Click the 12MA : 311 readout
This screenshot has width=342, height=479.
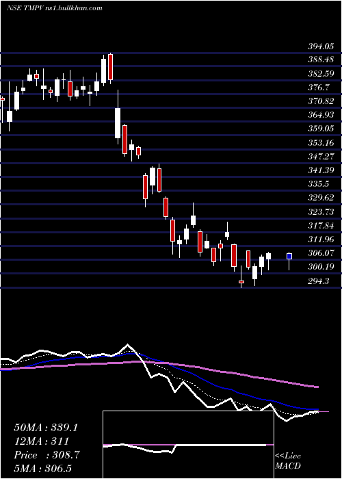pyautogui.click(x=41, y=441)
